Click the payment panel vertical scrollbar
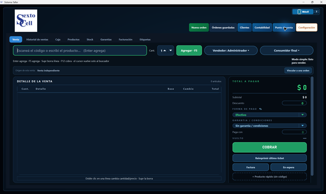 312,126
